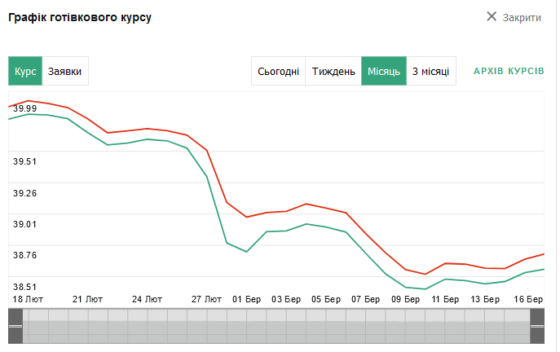Click the 05 Бер date label
The image size is (560, 352).
[x=326, y=299]
